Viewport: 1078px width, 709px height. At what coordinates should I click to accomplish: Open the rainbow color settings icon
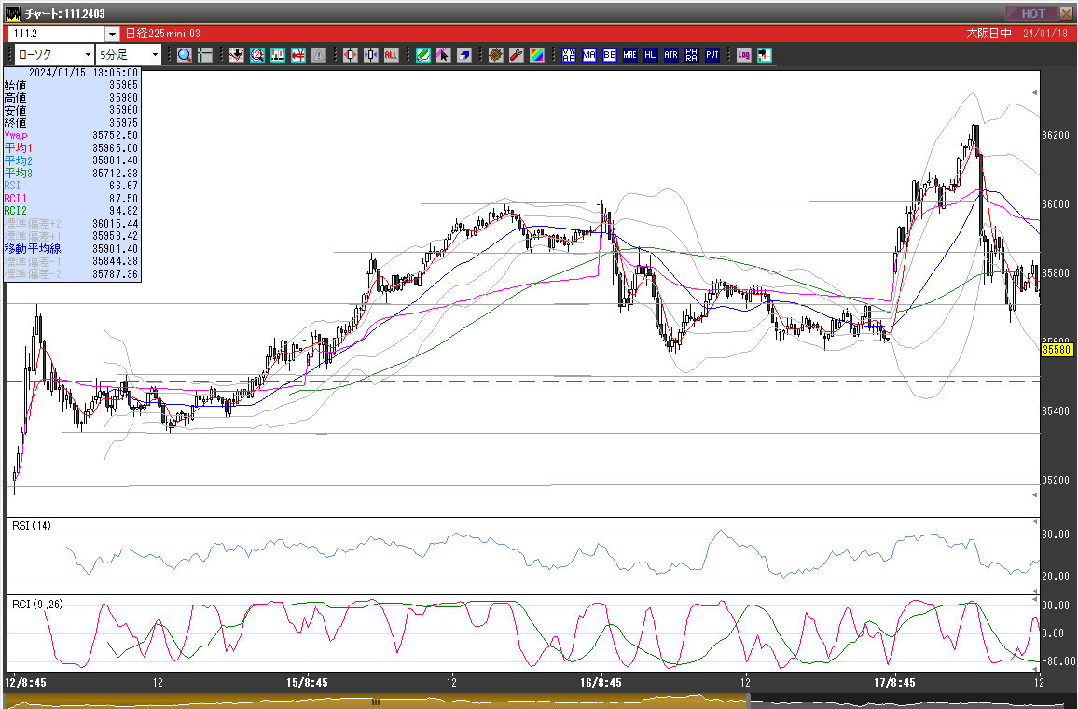coord(537,55)
